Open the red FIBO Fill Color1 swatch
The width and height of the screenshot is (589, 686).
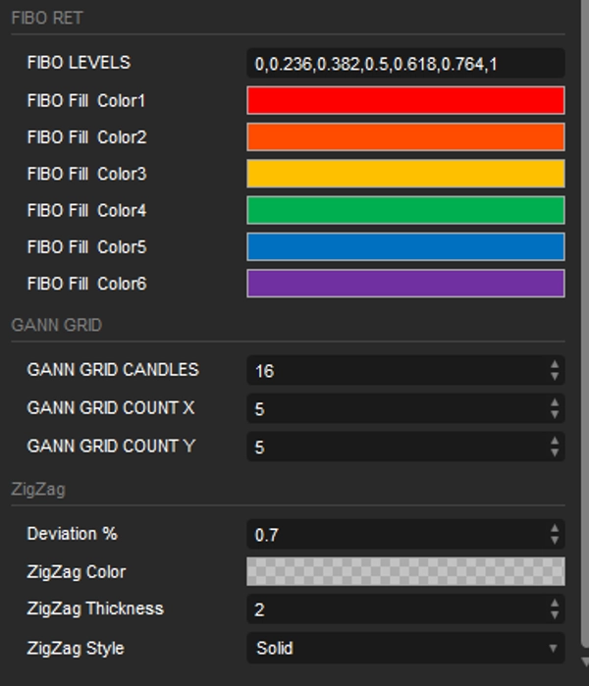tap(404, 100)
